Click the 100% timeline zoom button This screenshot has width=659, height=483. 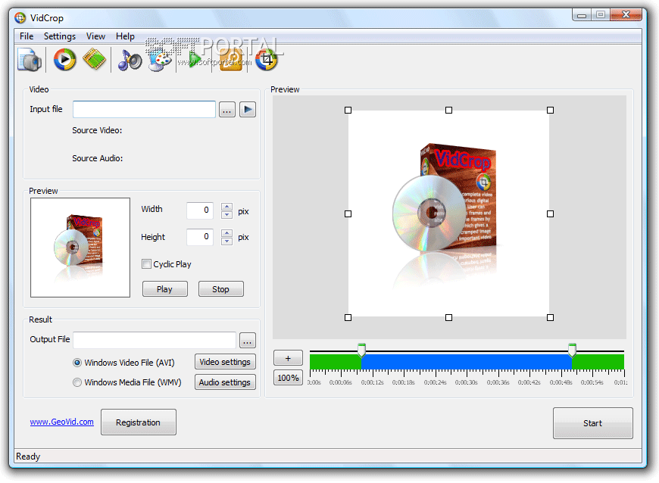[288, 378]
